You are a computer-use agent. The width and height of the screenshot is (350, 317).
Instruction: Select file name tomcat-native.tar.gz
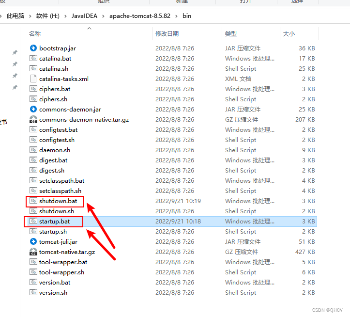click(67, 252)
